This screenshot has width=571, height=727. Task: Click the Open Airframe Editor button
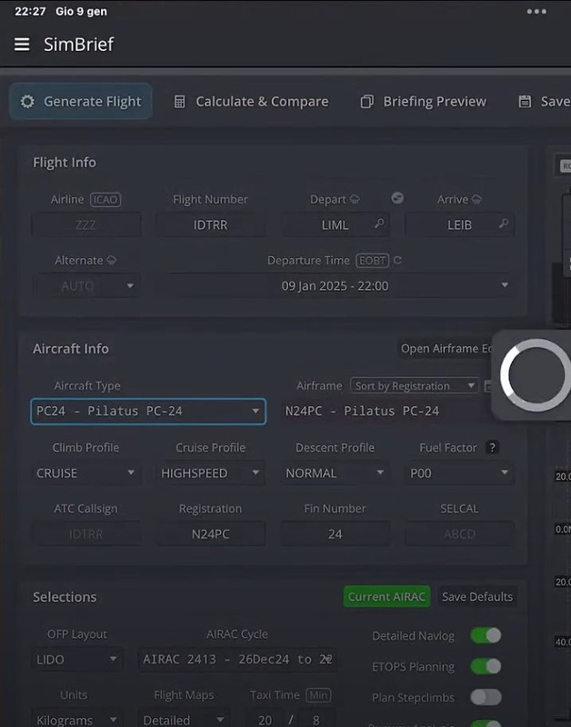(x=446, y=349)
